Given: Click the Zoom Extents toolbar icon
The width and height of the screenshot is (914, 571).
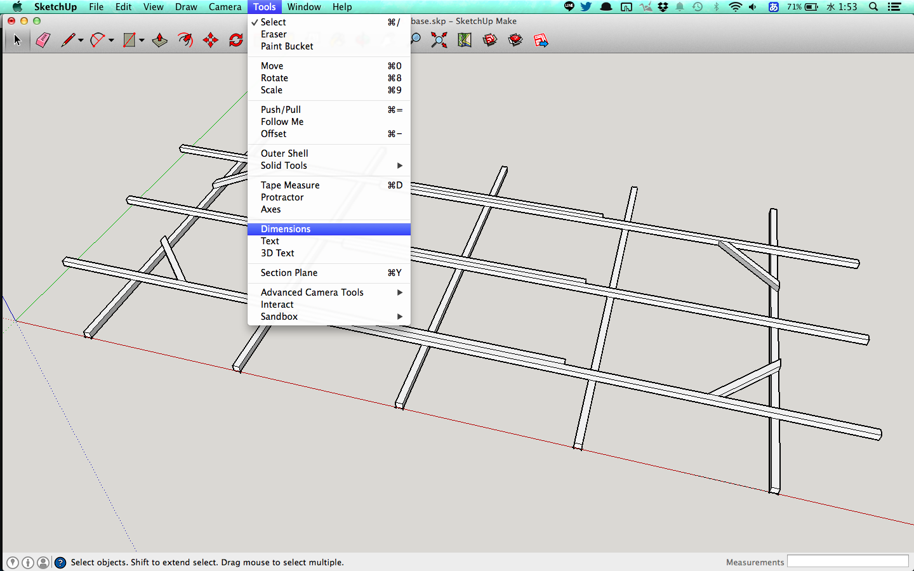Looking at the screenshot, I should 439,41.
